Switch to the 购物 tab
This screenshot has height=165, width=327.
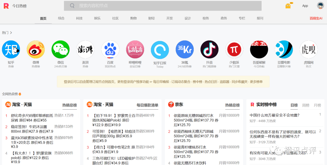pos(134,18)
